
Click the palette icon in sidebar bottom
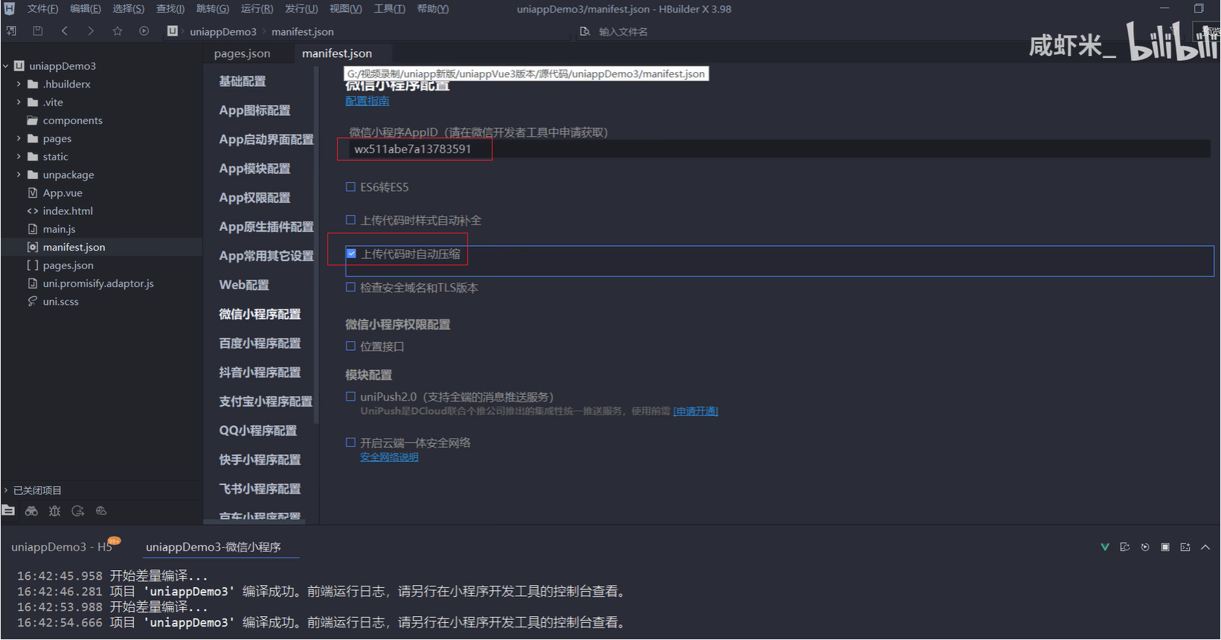click(101, 511)
